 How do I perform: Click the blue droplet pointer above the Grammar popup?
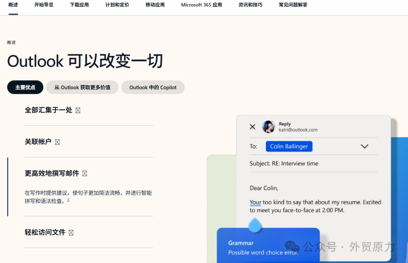coord(255,224)
